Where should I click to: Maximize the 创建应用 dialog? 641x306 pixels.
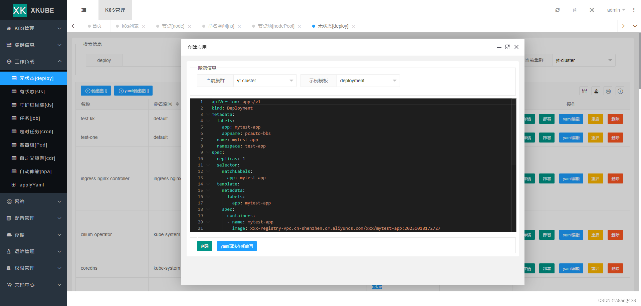[x=508, y=47]
